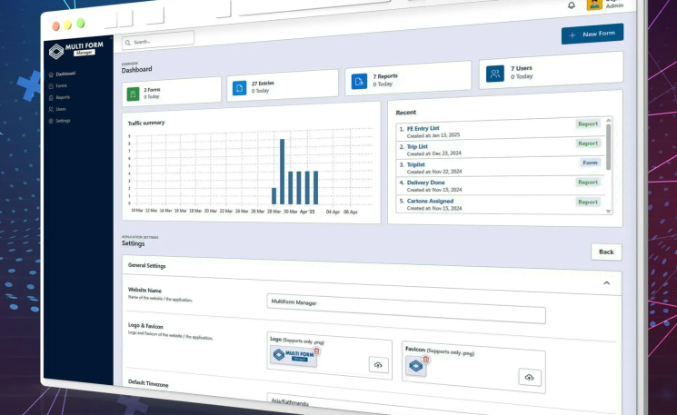Open the 27 Entries stat card
This screenshot has width=677, height=415.
click(x=283, y=85)
